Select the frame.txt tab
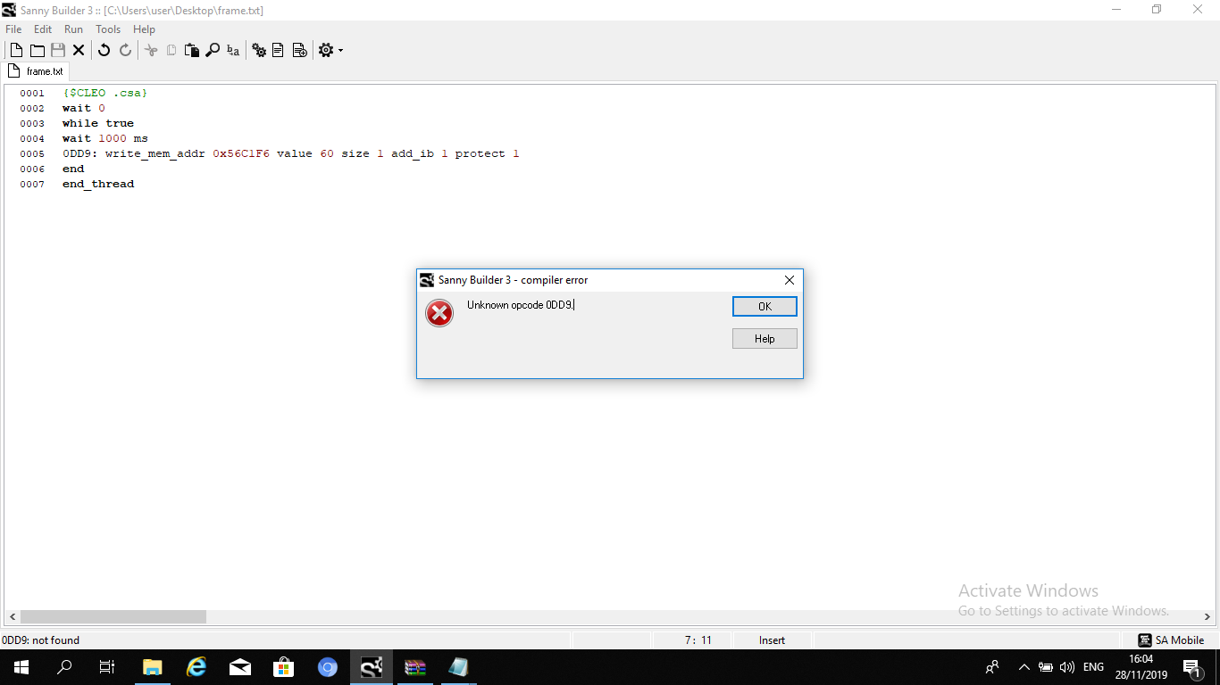Image resolution: width=1220 pixels, height=685 pixels. point(36,71)
